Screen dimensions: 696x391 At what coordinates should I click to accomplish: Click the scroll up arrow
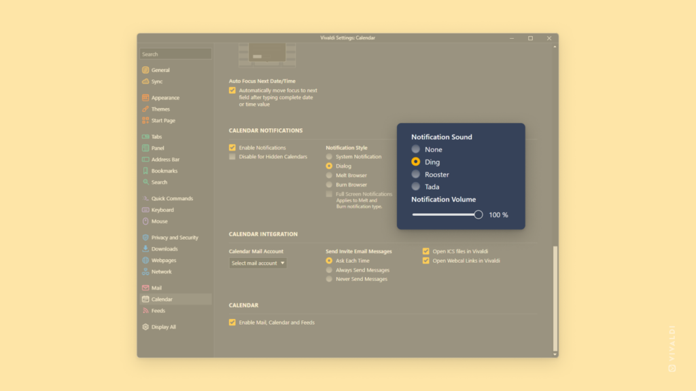tap(555, 47)
